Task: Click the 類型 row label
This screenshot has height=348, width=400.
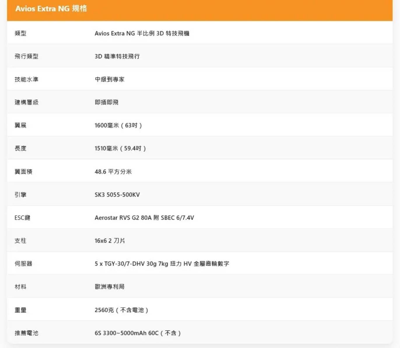Action: pyautogui.click(x=20, y=33)
